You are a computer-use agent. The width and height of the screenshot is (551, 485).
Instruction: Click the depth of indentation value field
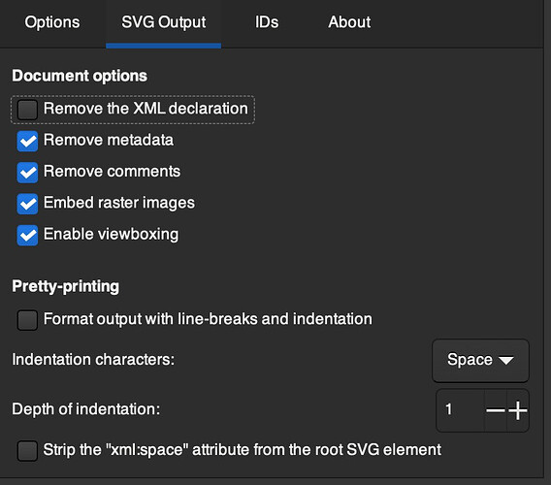(x=461, y=410)
